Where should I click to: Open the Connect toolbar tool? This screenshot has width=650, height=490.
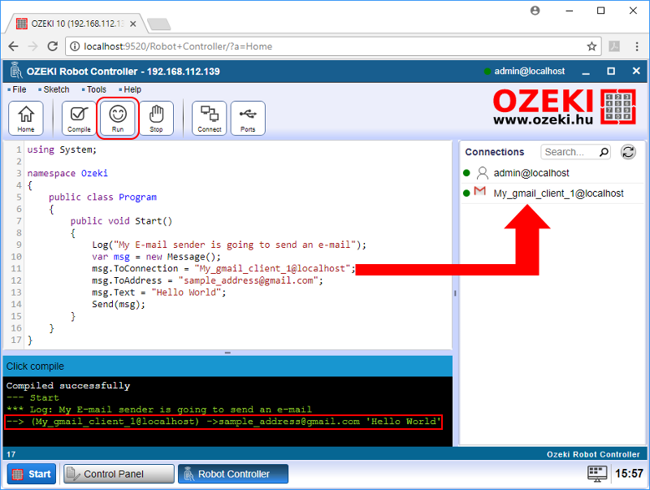209,118
